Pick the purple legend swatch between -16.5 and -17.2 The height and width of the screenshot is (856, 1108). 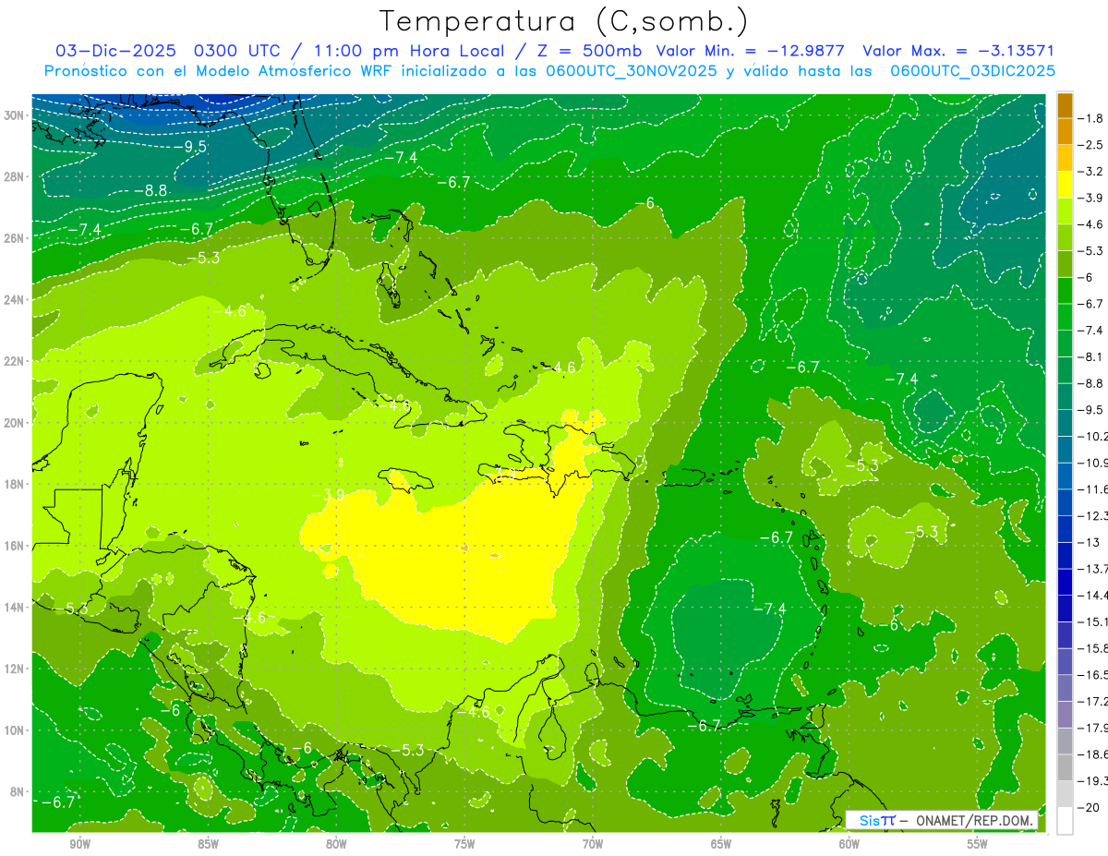pos(1065,688)
